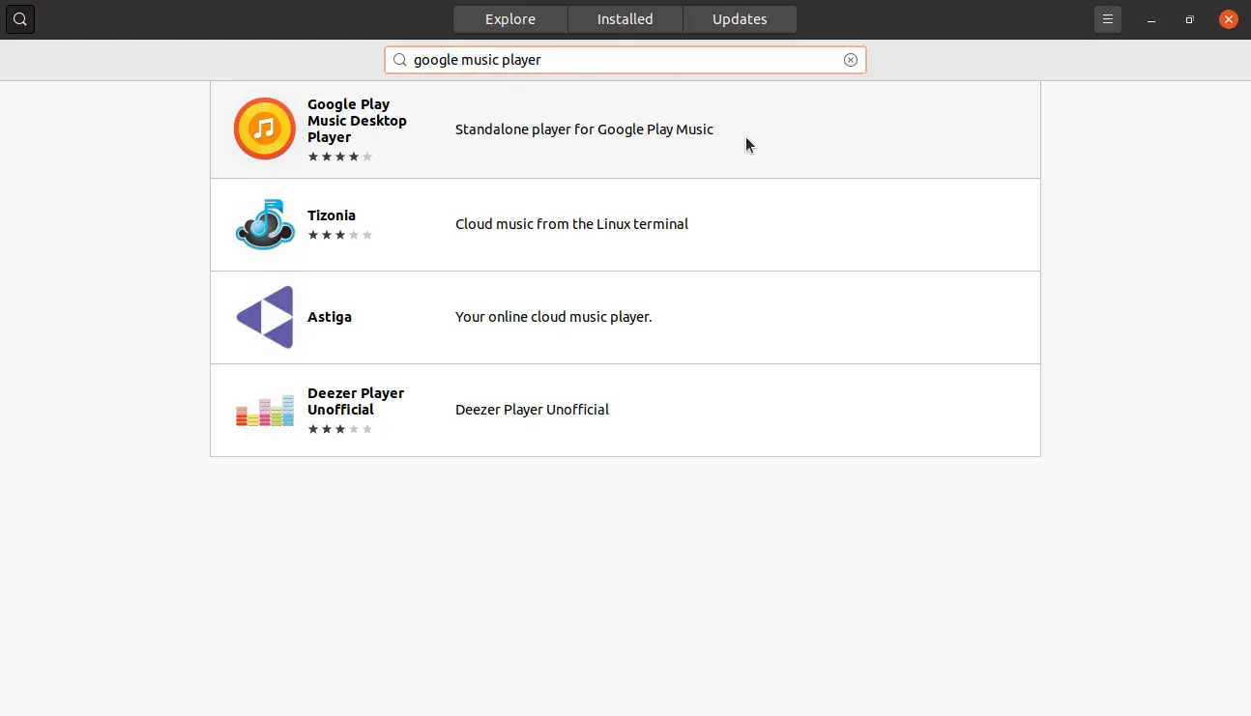Switch to the Installed tab
Viewport: 1251px width, 716px height.
[x=625, y=19]
